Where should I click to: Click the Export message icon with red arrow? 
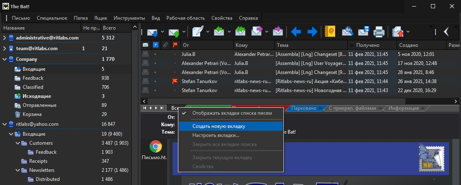click(x=398, y=31)
